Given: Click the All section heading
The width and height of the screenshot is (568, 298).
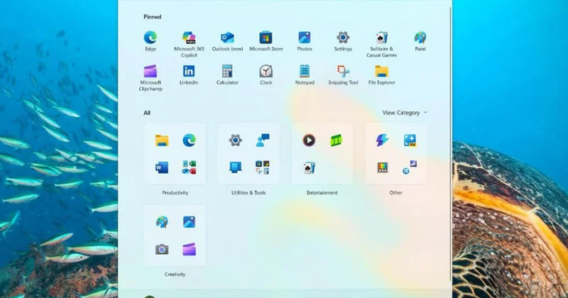Looking at the screenshot, I should (147, 113).
